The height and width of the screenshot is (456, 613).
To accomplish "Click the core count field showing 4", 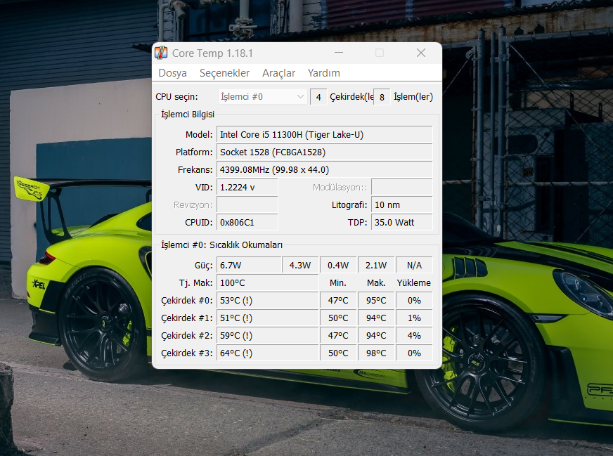I will point(318,97).
